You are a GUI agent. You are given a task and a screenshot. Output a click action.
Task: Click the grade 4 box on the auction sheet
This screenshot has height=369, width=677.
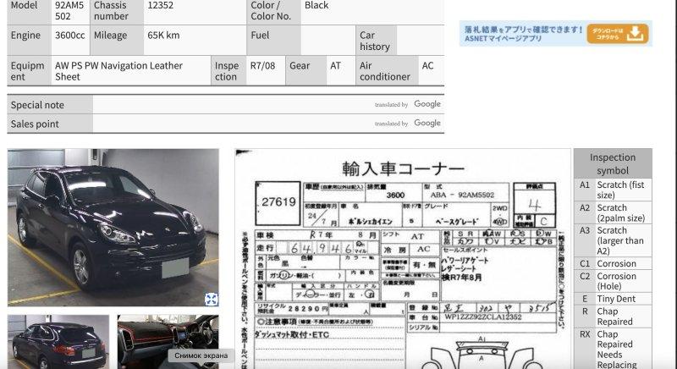(533, 206)
